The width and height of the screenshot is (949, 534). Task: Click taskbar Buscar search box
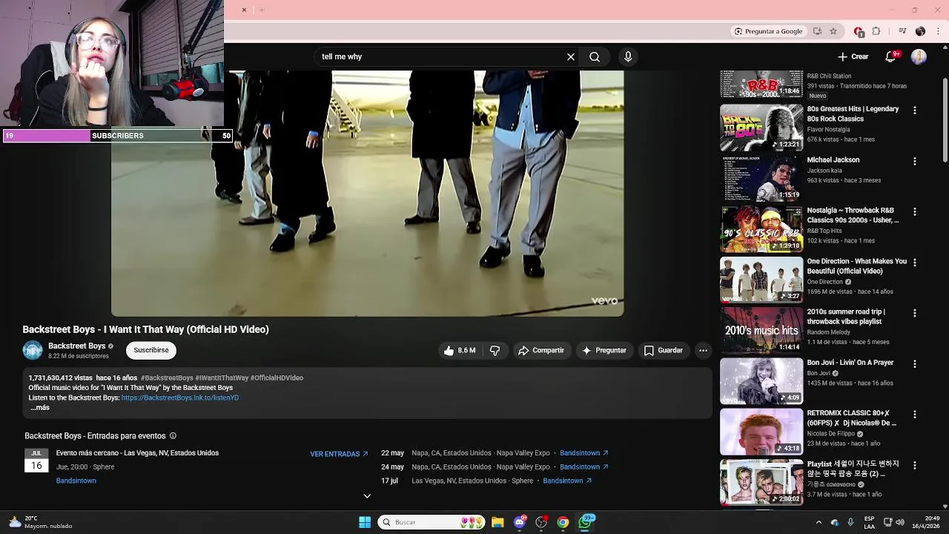click(x=432, y=522)
